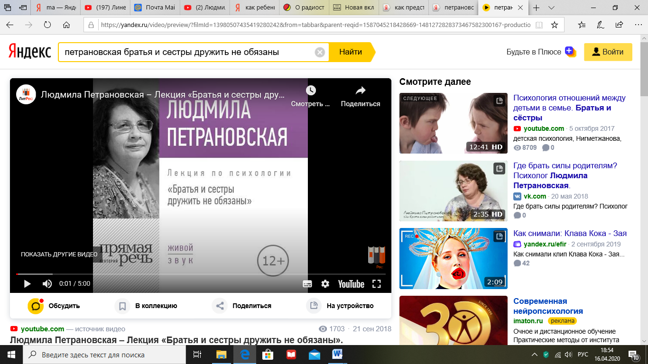
Task: Click the Share arrow in video overlay
Action: (x=361, y=90)
